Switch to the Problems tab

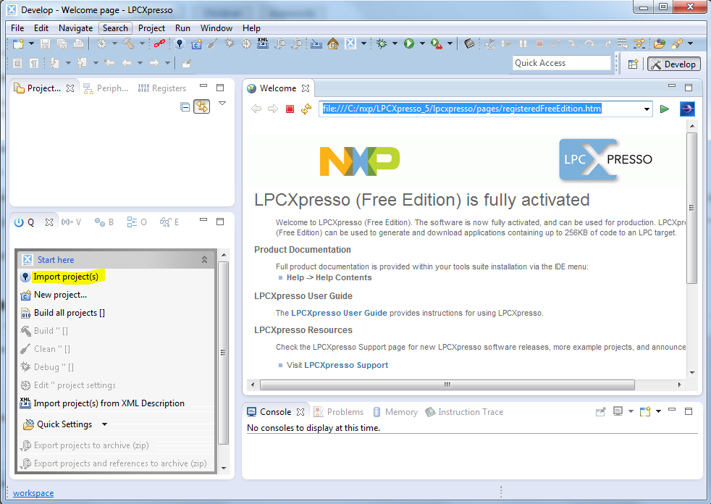(339, 412)
